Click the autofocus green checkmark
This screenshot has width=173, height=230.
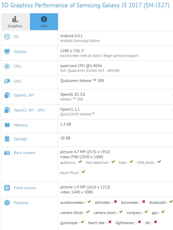(80, 162)
